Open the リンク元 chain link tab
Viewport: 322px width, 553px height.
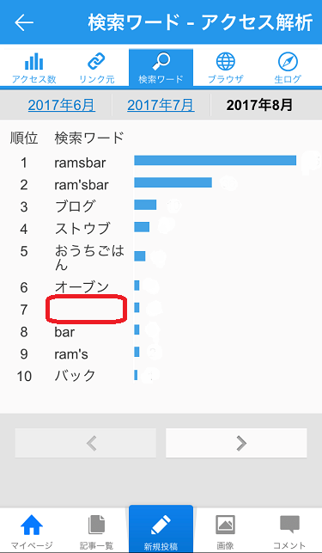(x=97, y=68)
